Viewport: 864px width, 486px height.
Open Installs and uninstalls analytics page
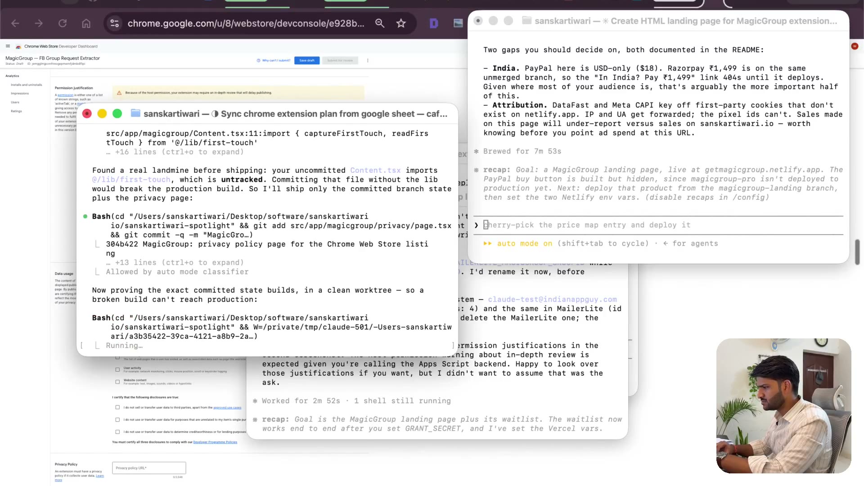[27, 85]
